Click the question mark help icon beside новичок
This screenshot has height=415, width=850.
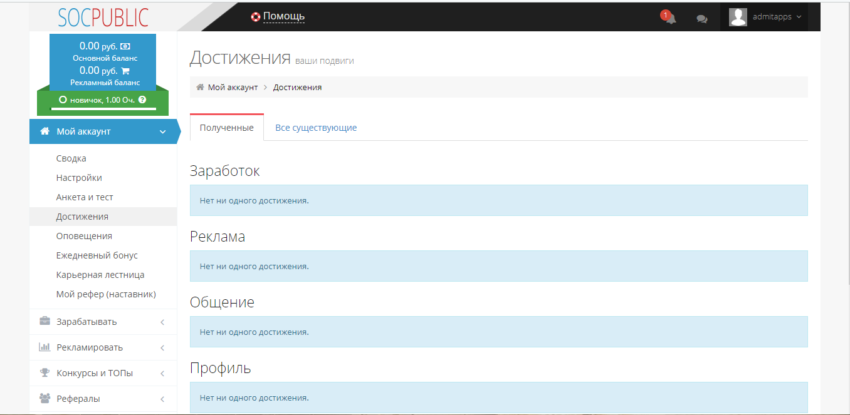click(x=142, y=100)
